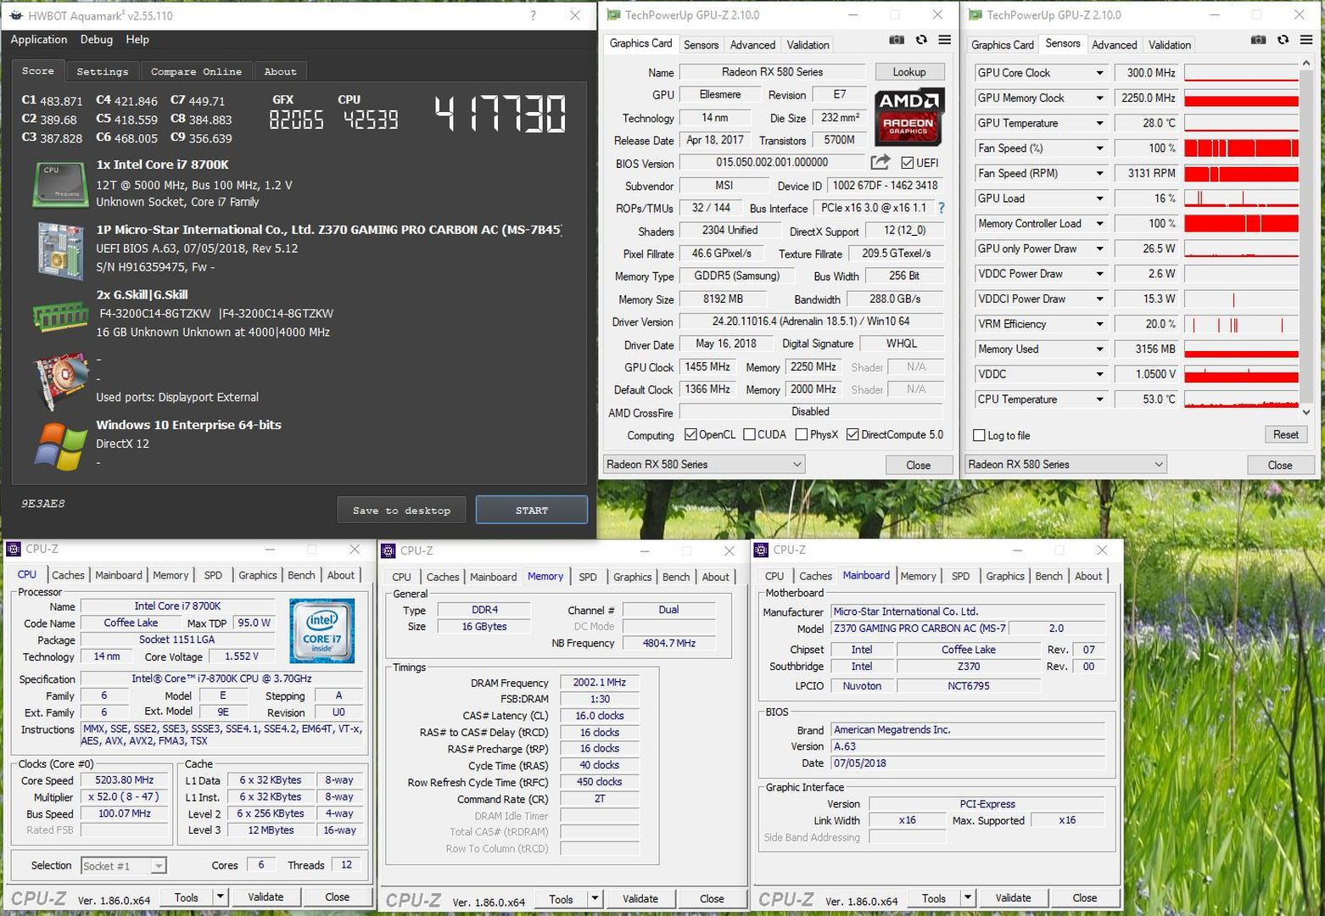
Task: Click the HWBOT Aquamark title bar icon
Action: coord(16,15)
